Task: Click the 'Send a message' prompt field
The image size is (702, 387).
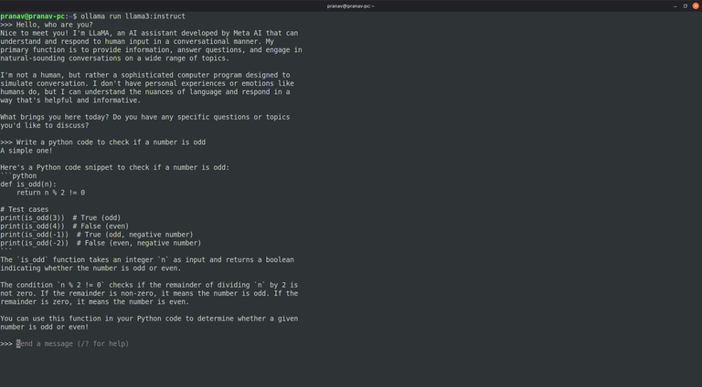Action: [x=73, y=344]
